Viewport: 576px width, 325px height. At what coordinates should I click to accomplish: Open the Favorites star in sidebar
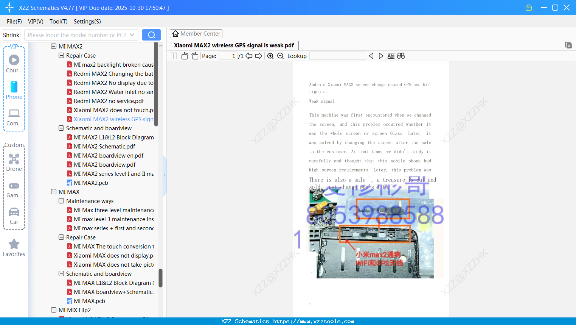[14, 248]
